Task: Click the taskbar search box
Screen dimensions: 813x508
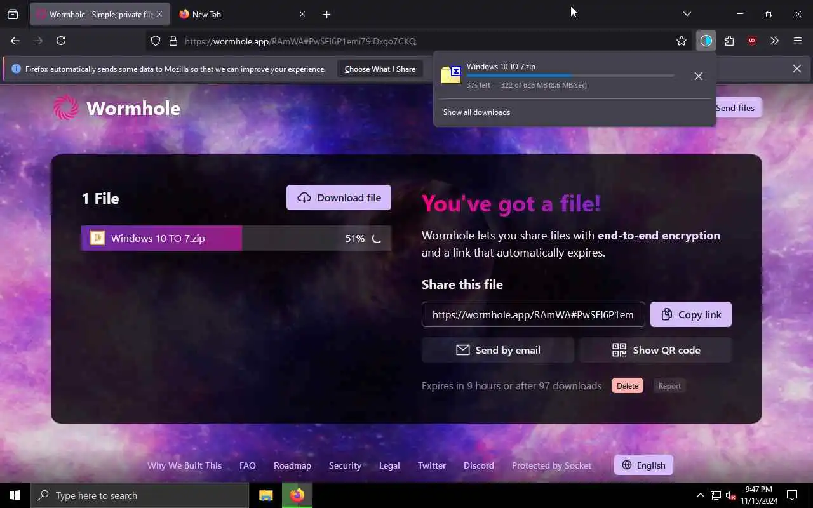Action: pyautogui.click(x=140, y=495)
